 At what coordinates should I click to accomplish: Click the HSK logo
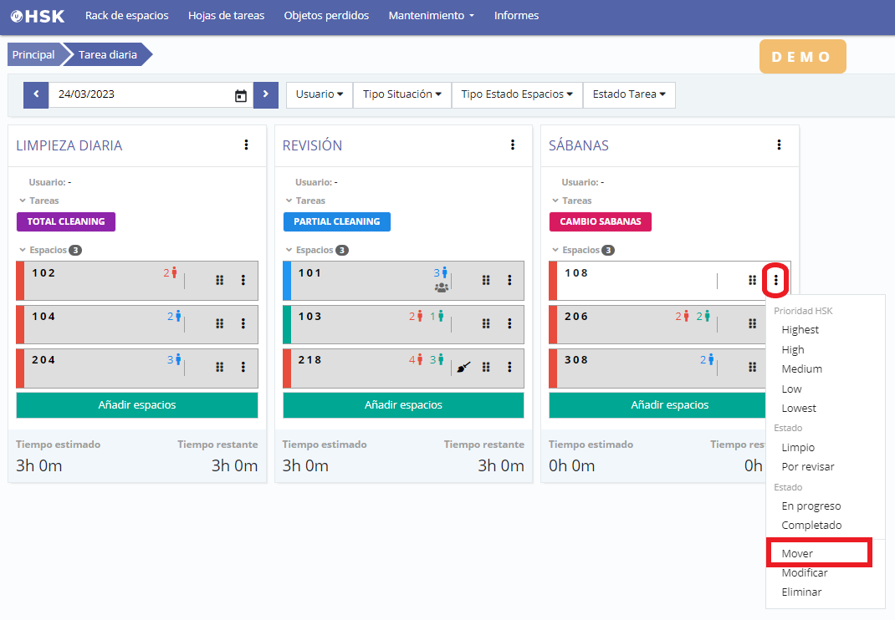click(38, 16)
